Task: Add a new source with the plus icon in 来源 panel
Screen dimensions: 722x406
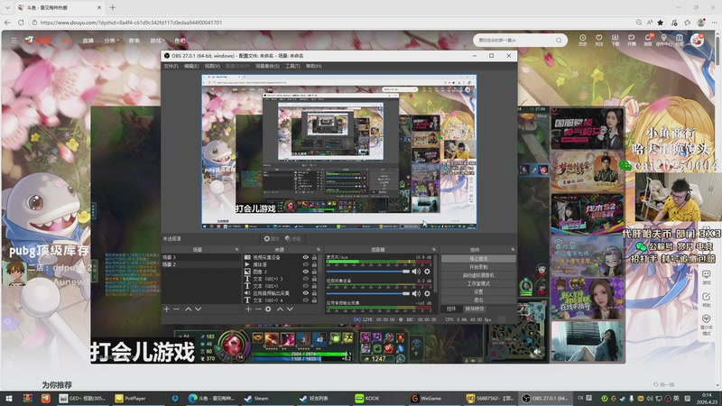Action: [x=248, y=309]
